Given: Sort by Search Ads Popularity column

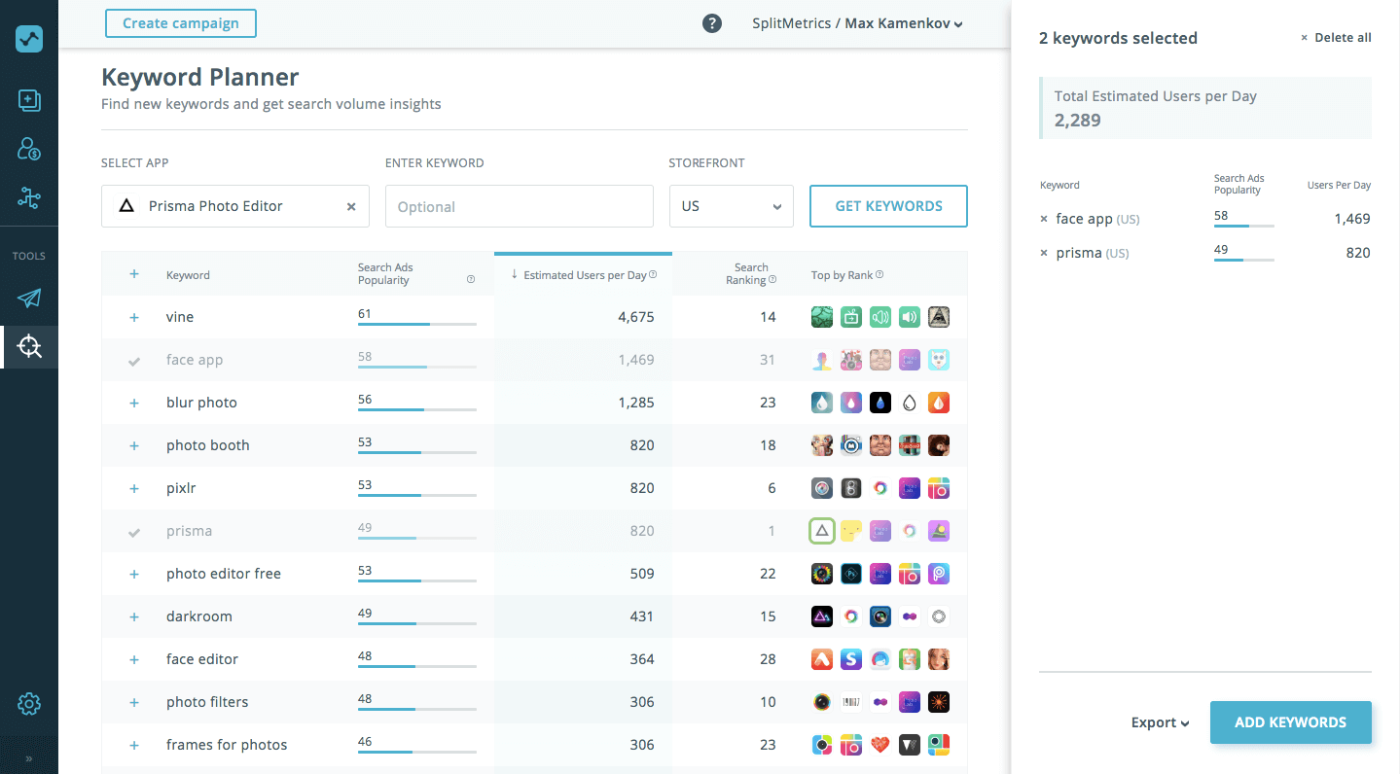Looking at the screenshot, I should point(383,274).
